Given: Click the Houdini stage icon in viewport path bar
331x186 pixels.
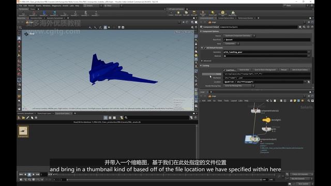Looking at the screenshot, I should coord(27,22).
